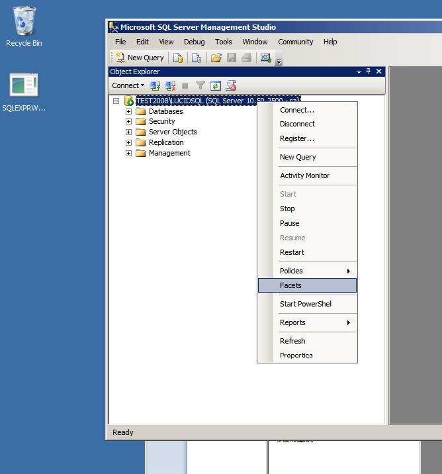Click the Replication folder icon

click(140, 143)
